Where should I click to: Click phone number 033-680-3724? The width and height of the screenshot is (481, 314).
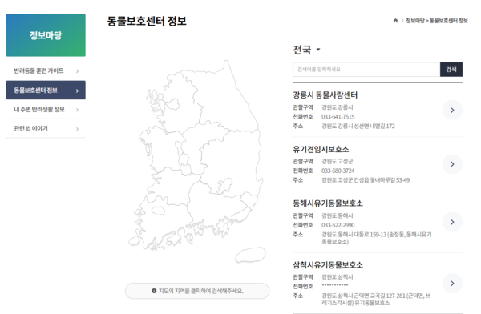(338, 171)
